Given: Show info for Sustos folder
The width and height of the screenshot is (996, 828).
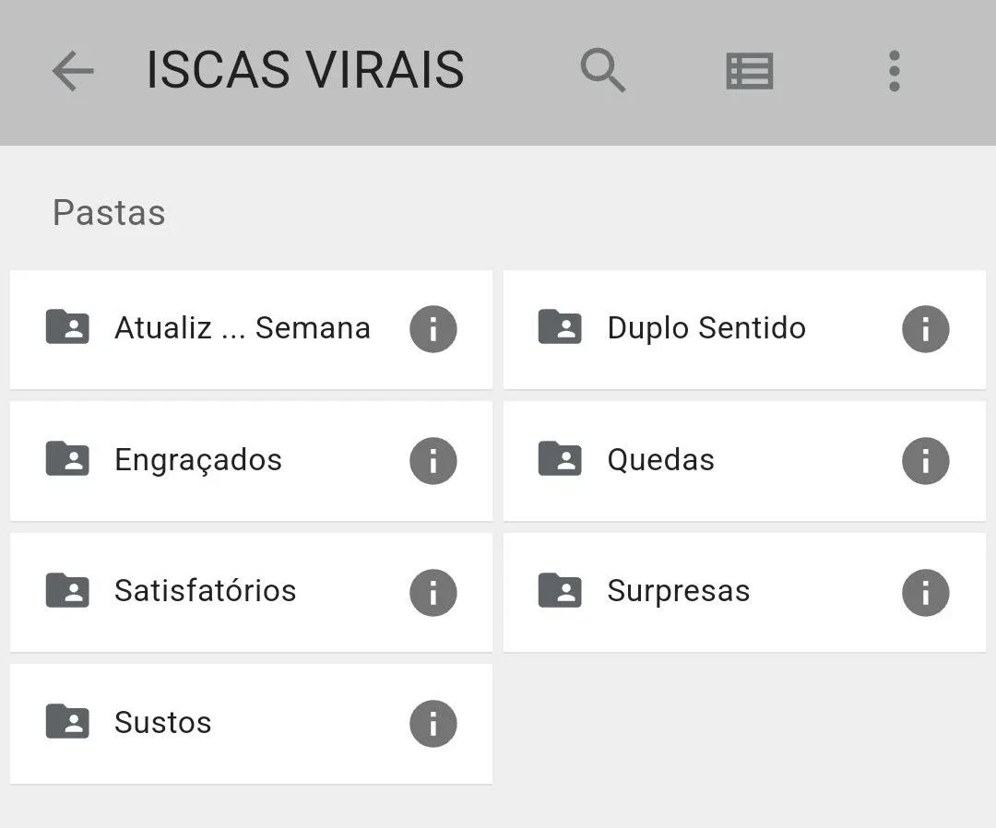Looking at the screenshot, I should click(433, 723).
